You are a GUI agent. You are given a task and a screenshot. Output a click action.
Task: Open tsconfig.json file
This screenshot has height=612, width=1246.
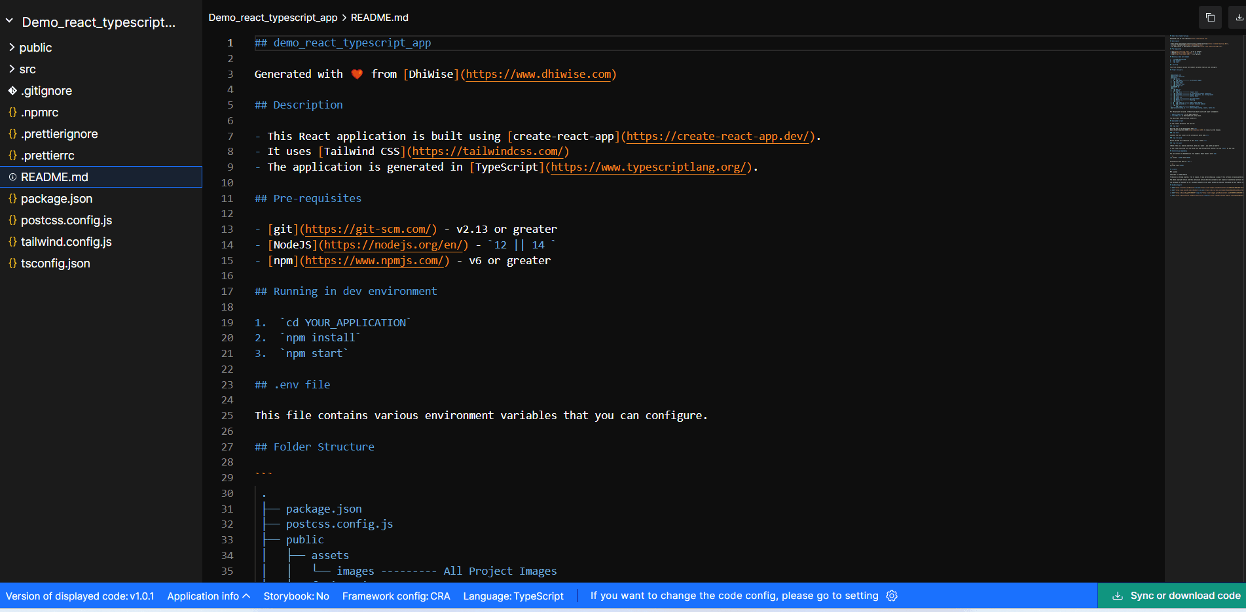(55, 263)
